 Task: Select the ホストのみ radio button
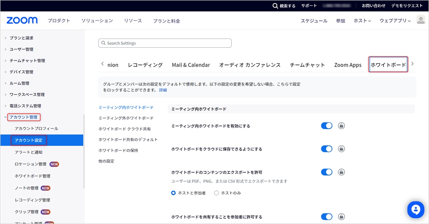[x=216, y=193]
